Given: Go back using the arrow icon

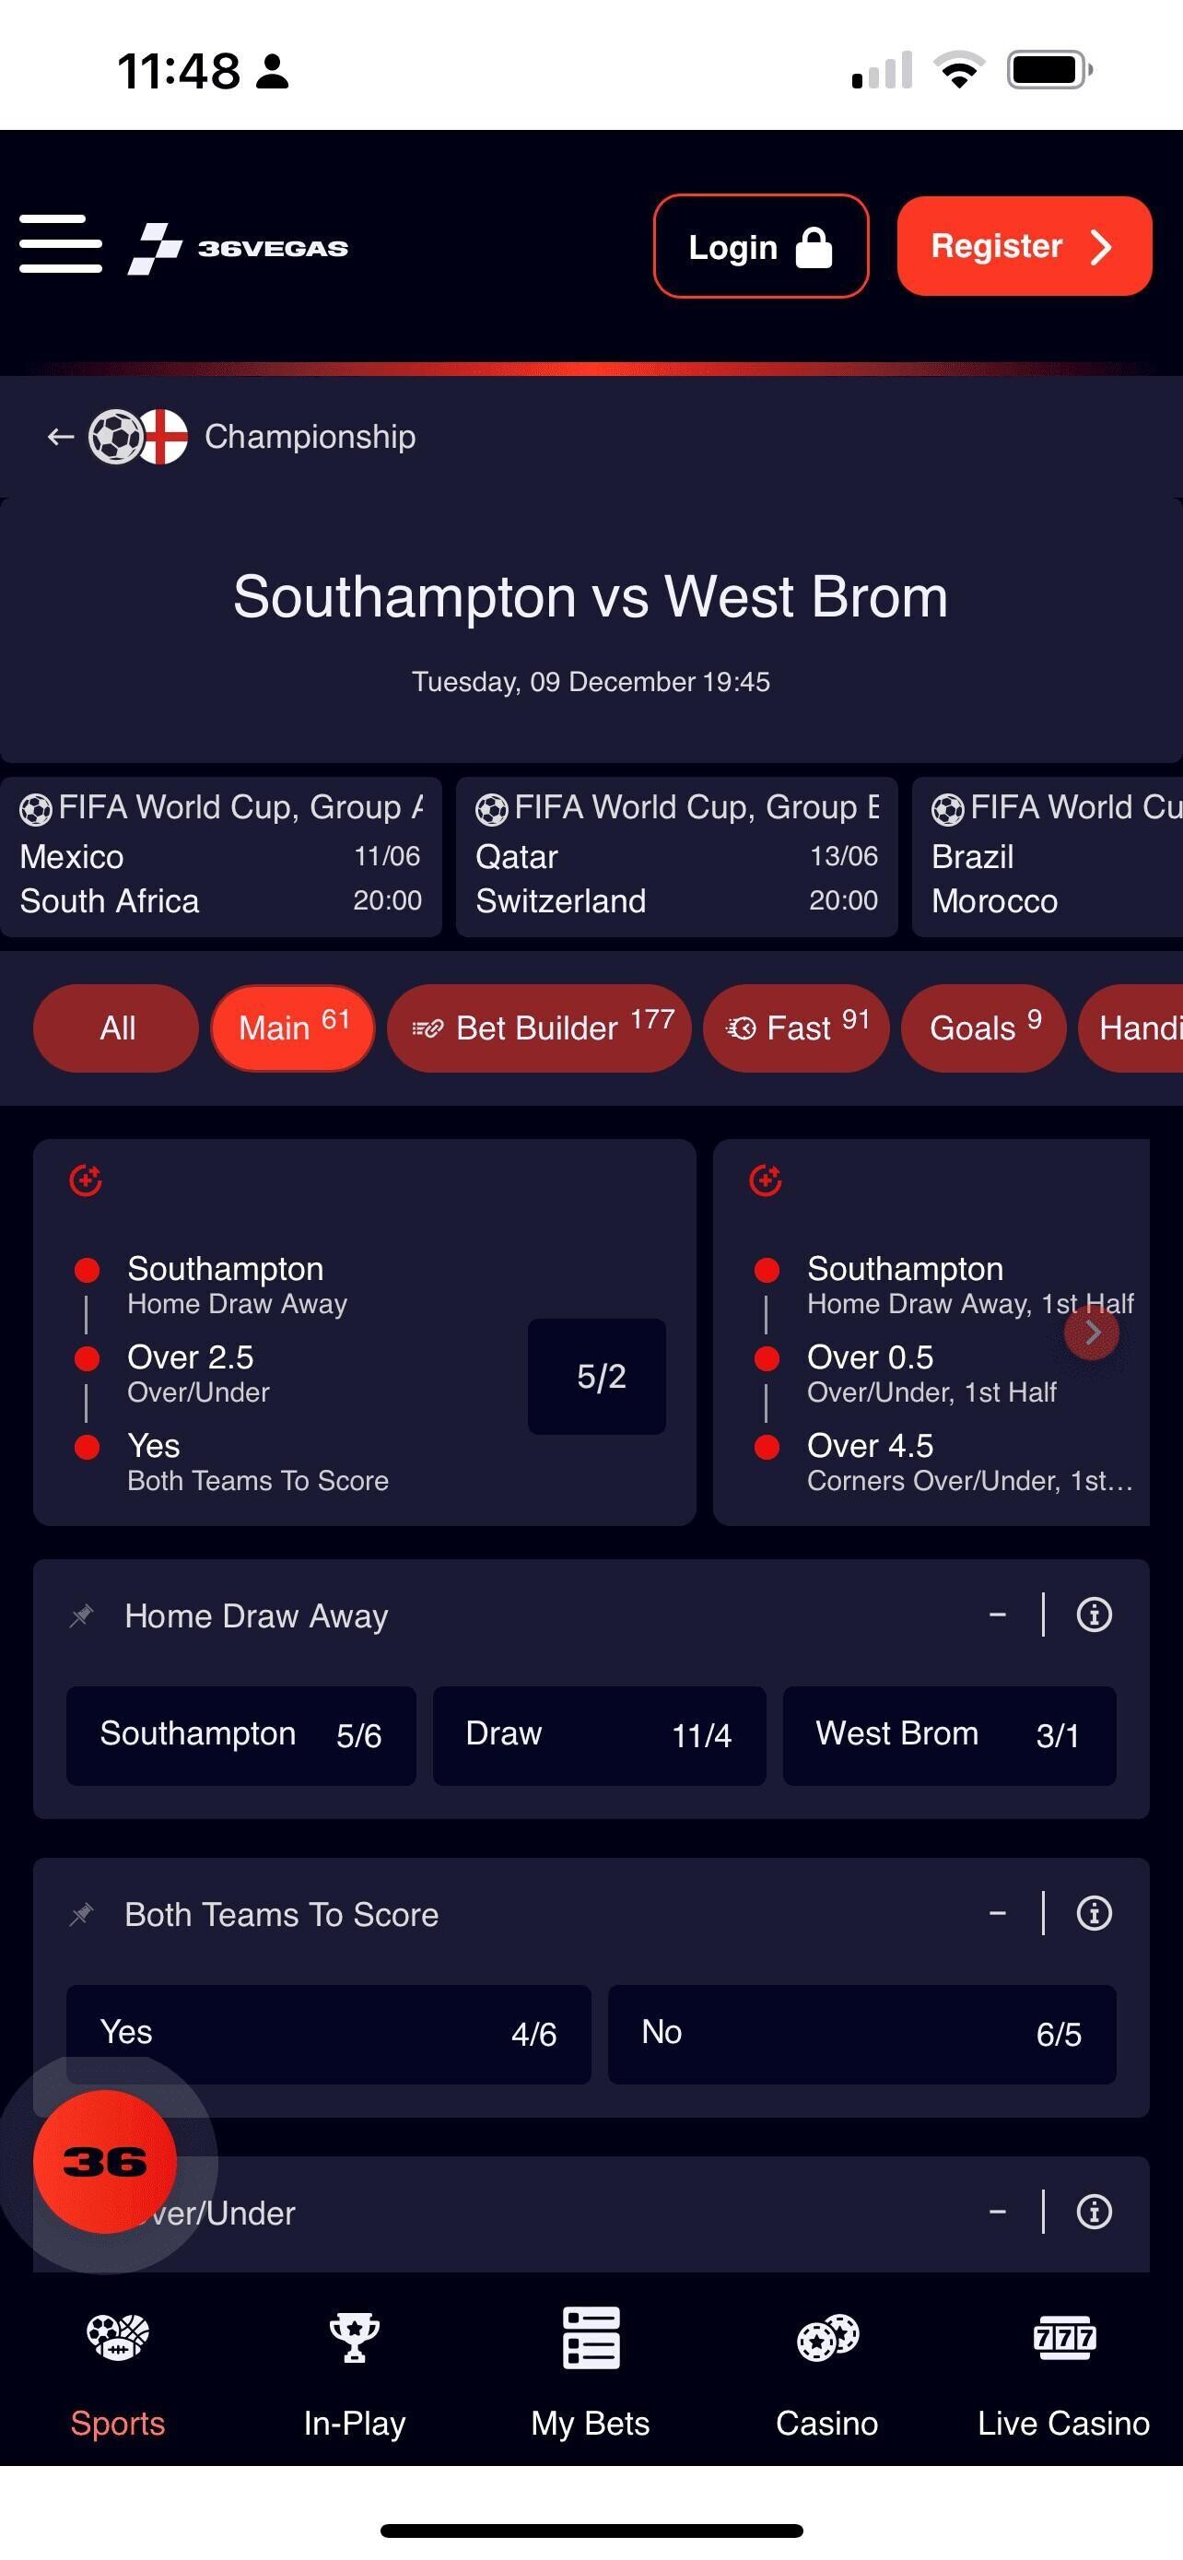Looking at the screenshot, I should [x=61, y=436].
